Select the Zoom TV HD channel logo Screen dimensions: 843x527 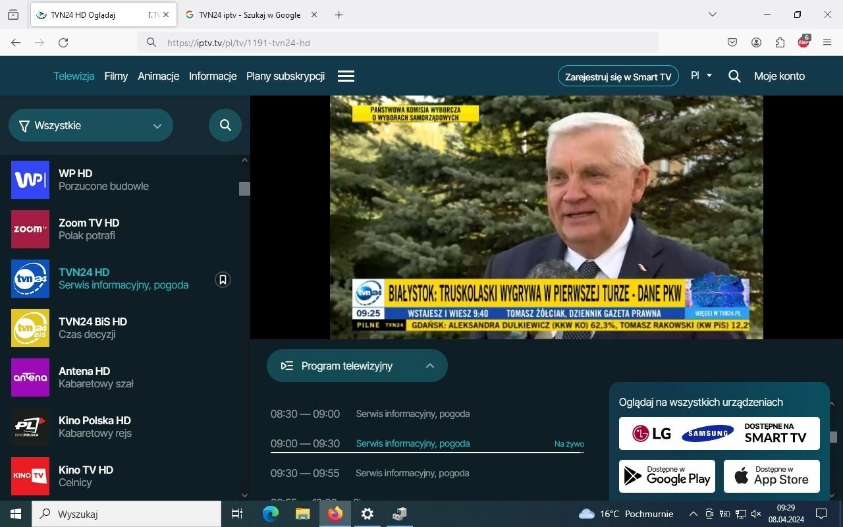(30, 229)
